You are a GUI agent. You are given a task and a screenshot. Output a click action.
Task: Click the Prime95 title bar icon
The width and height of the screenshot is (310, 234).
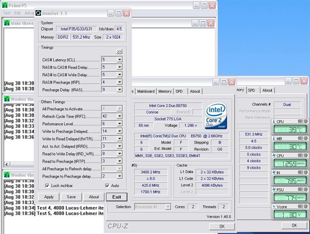(x=5, y=5)
